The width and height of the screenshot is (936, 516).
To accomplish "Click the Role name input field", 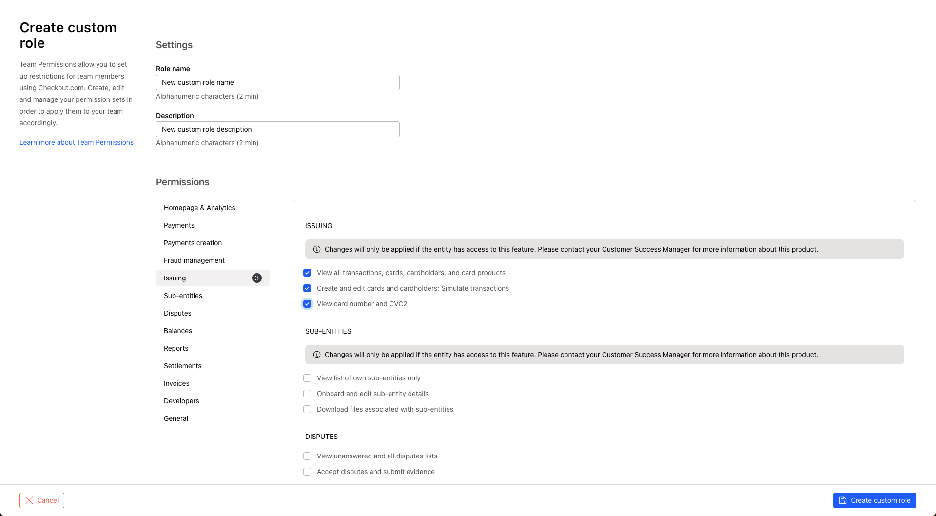I will 277,82.
